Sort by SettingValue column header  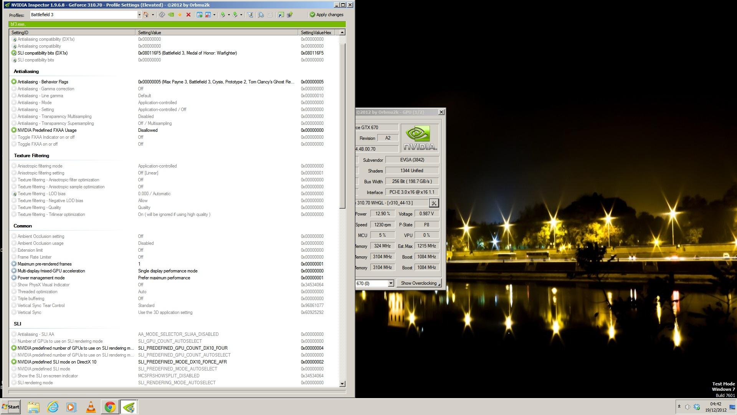[216, 33]
